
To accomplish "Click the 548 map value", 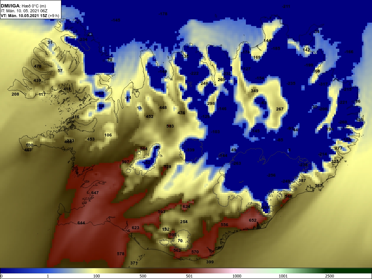I will click(289, 196).
